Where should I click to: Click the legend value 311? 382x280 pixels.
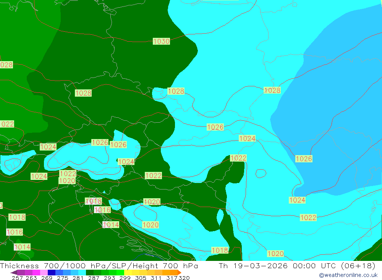pyautogui.click(x=156, y=278)
